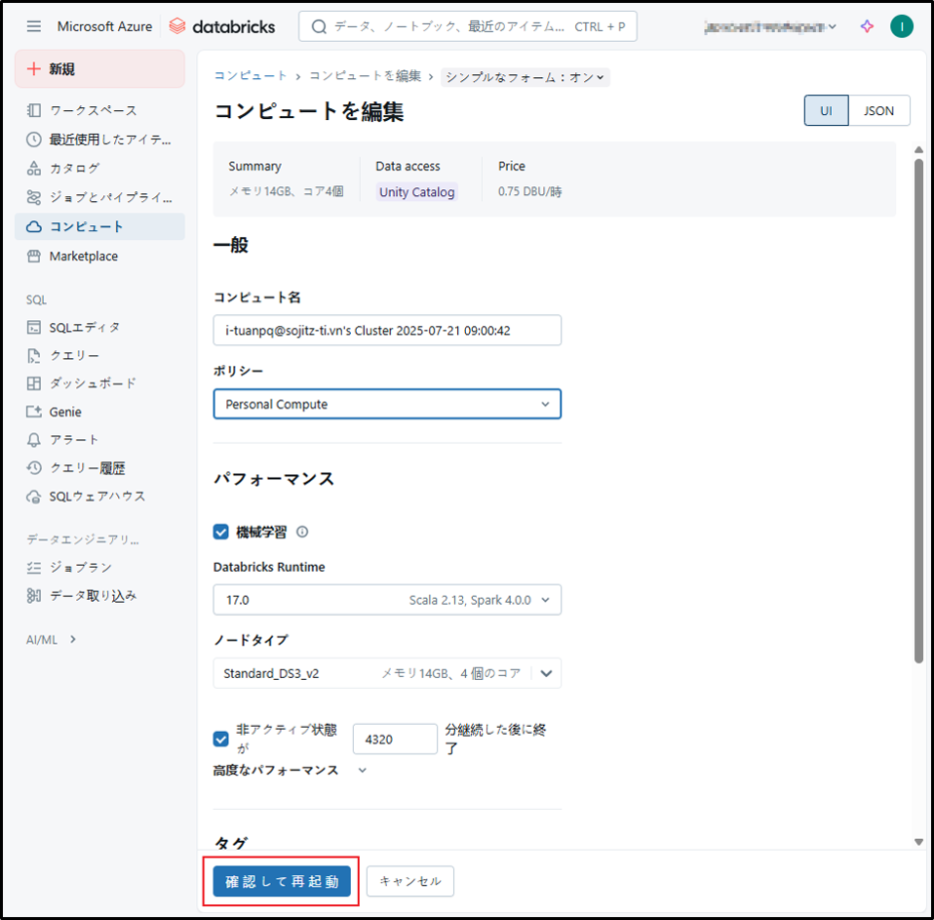934x920 pixels.
Task: Select コンピュート in the sidebar
Action: pos(99,226)
